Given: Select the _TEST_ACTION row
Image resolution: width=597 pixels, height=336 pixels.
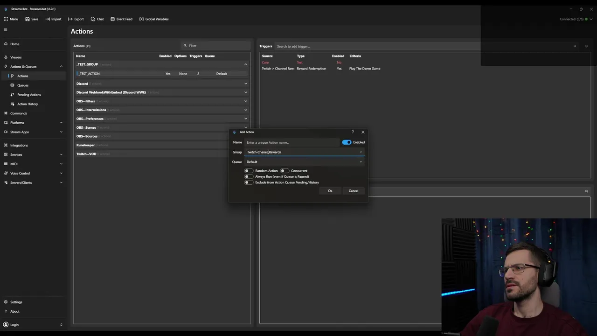Looking at the screenshot, I should [162, 74].
